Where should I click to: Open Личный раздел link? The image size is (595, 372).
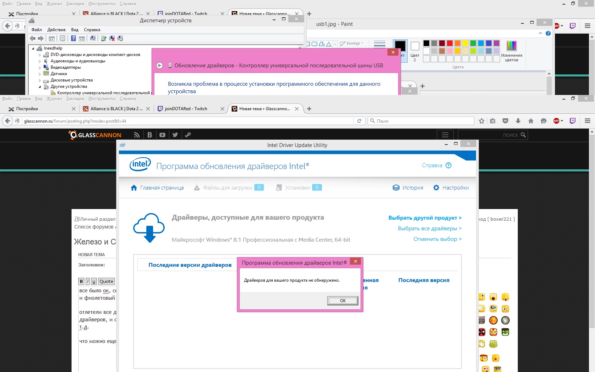(95, 219)
